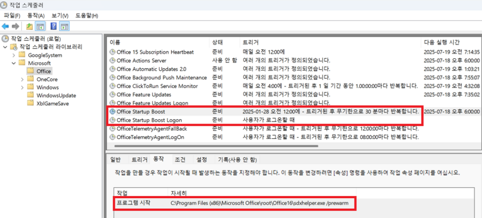Open the 동작(A) menu

pyautogui.click(x=36, y=16)
